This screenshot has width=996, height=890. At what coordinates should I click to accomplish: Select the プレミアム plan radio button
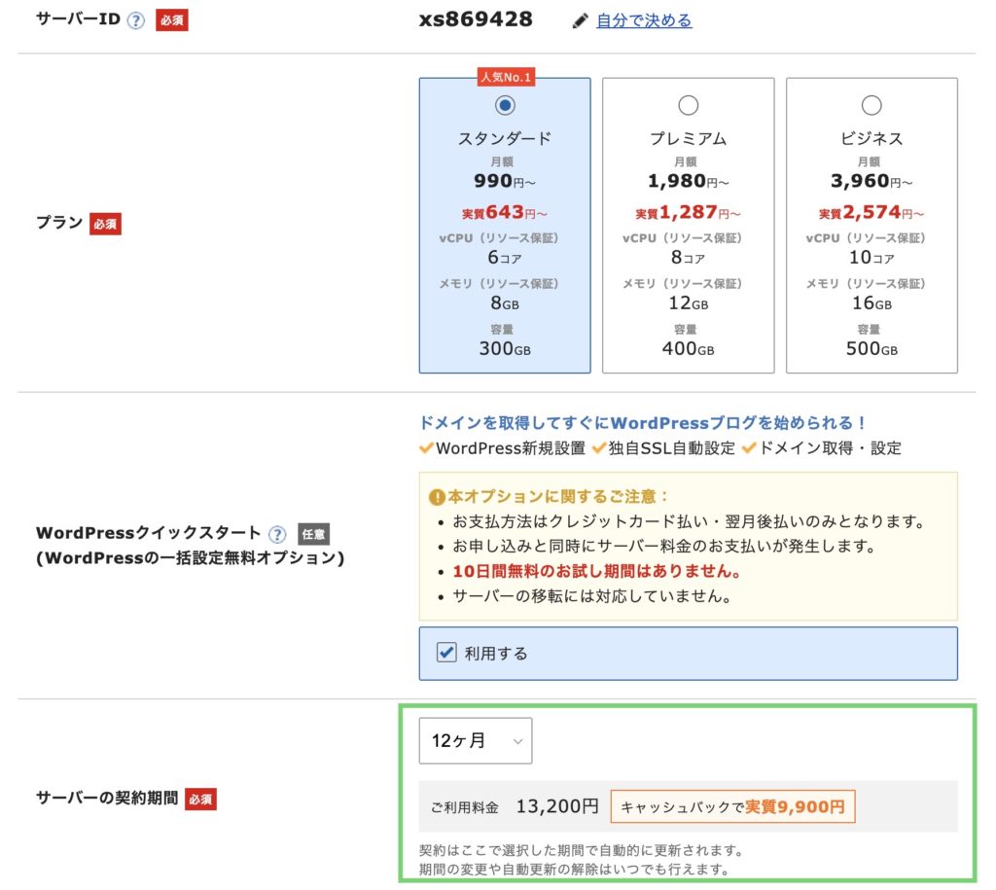(688, 105)
